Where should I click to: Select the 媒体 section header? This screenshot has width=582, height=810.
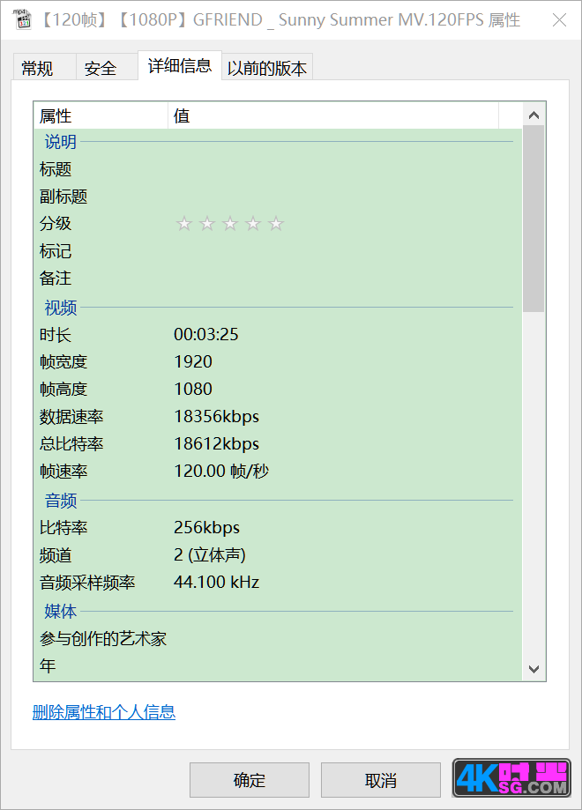(x=61, y=611)
